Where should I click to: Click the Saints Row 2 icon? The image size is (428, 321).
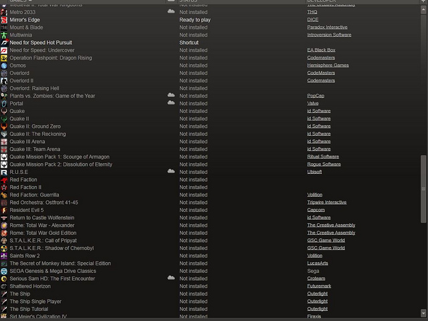[4, 256]
